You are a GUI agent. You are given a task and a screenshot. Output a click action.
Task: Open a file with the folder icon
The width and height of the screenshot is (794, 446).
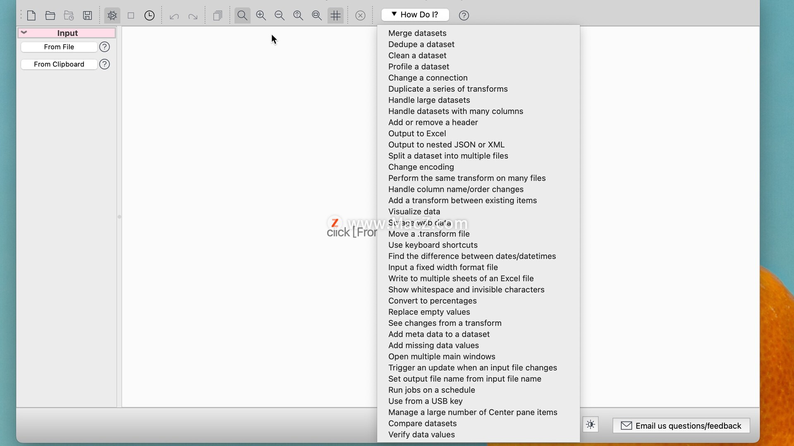coord(50,16)
